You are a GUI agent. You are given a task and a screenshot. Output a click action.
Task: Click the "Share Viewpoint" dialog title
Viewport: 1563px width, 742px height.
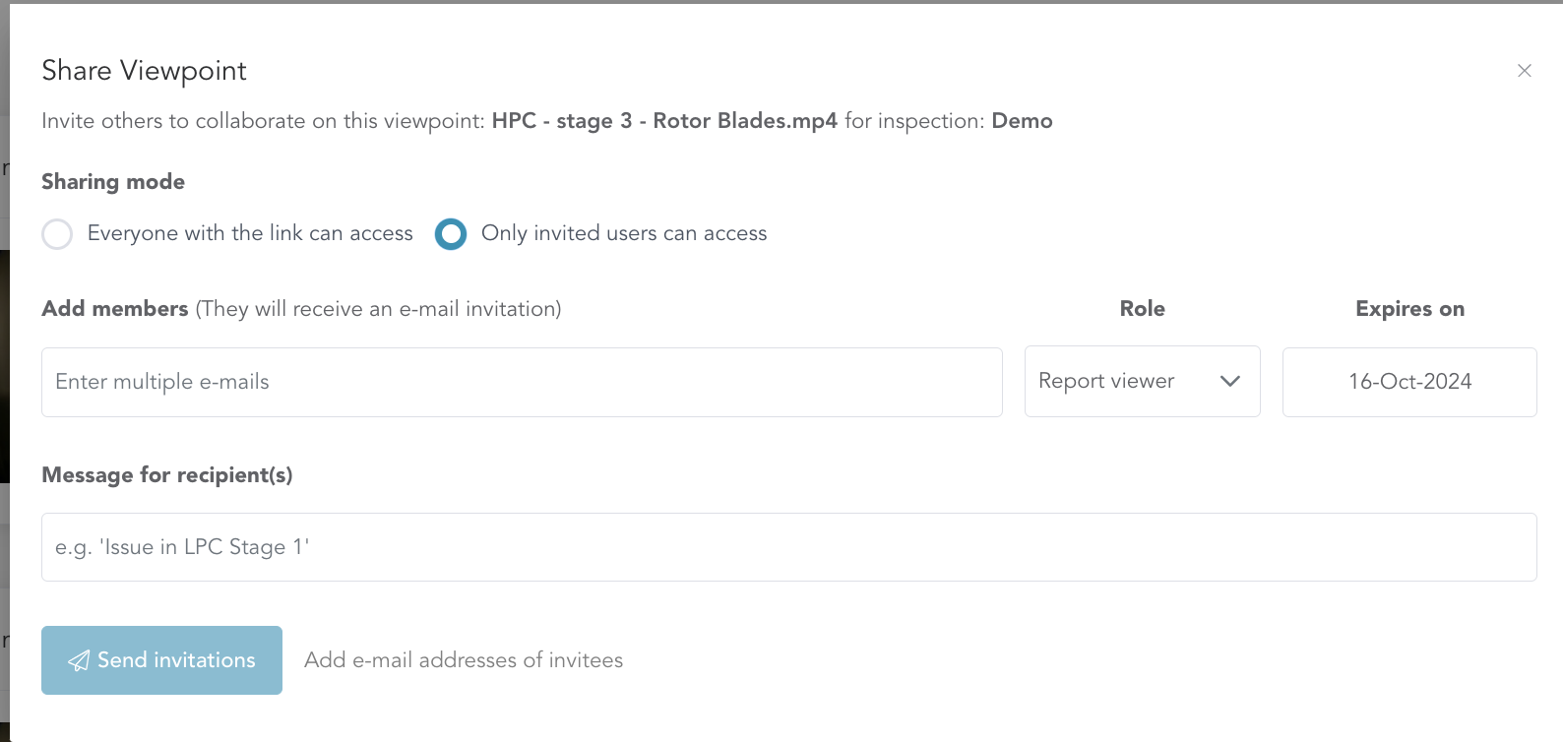144,71
